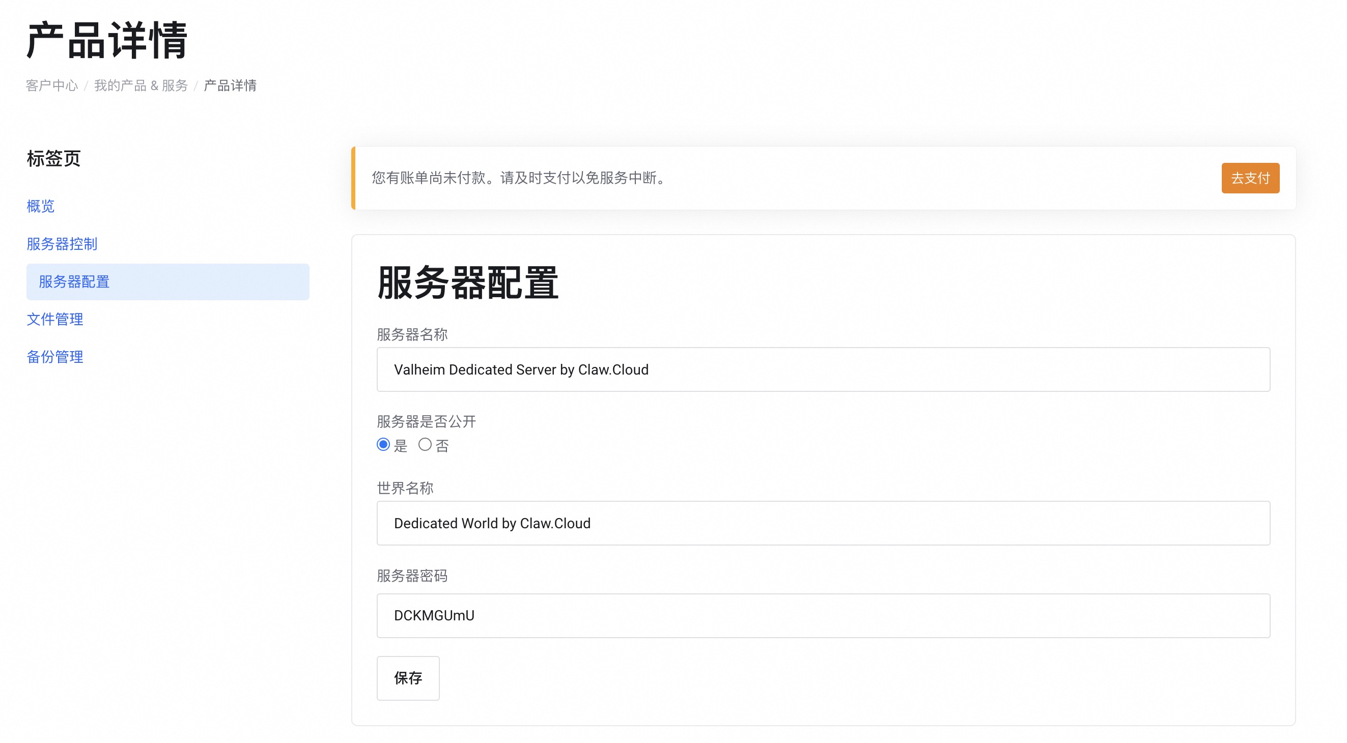1347x743 pixels.
Task: Click the 产品详情 breadcrumb item
Action: (230, 85)
